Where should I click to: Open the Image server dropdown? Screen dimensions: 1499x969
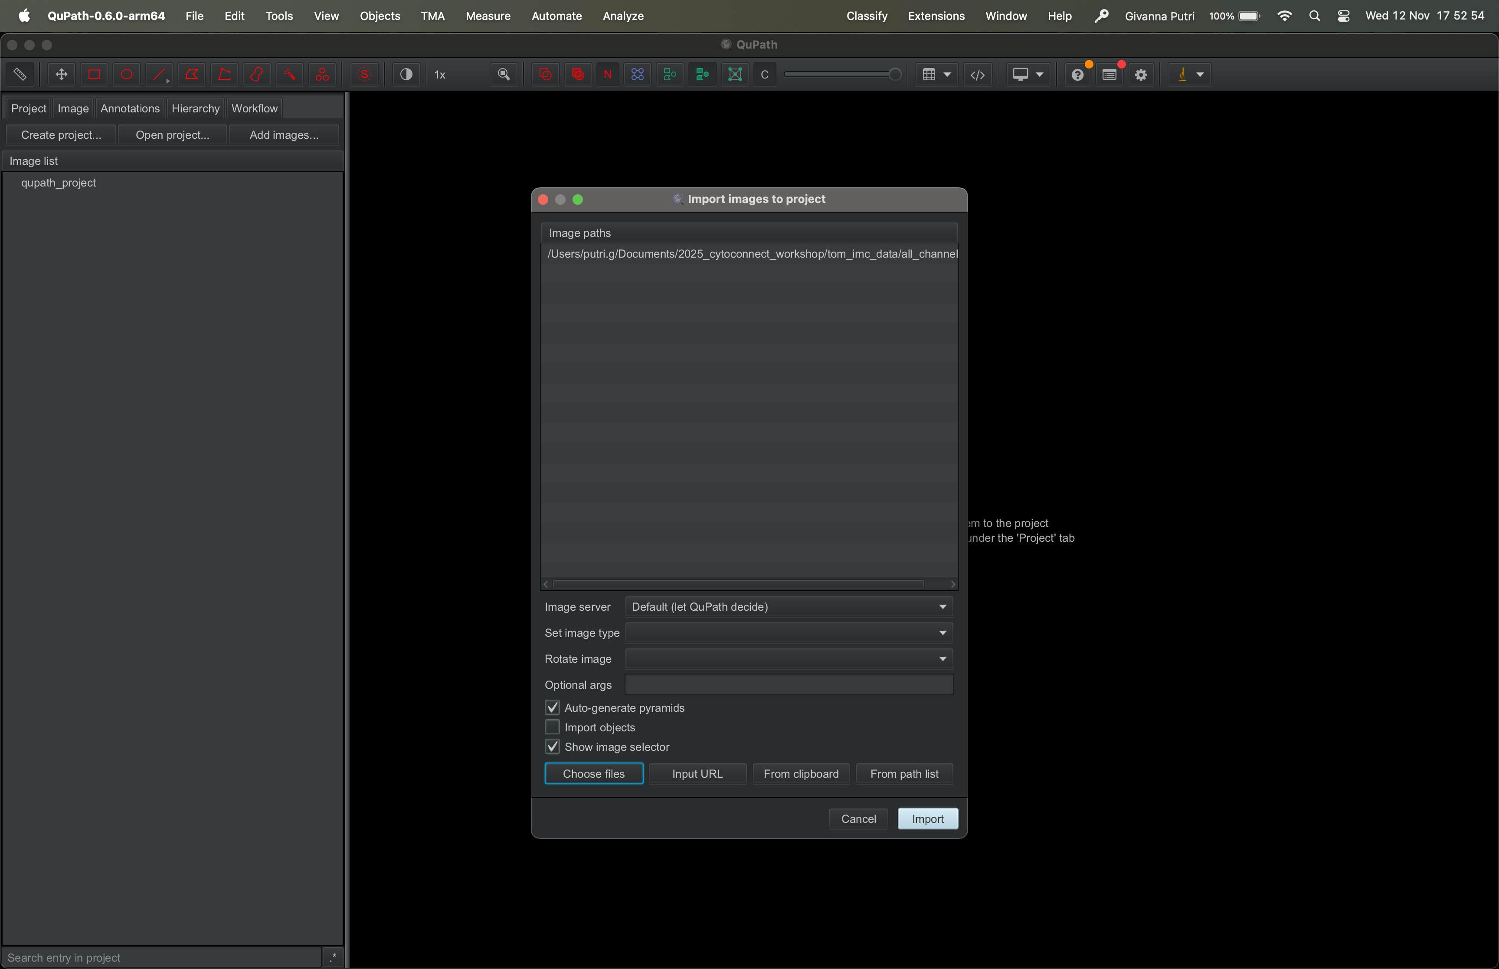(789, 606)
